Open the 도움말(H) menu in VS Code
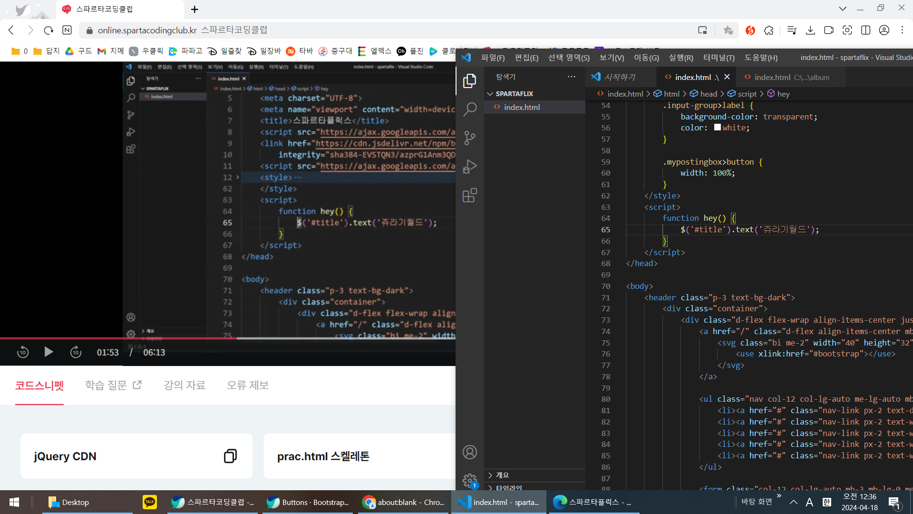The width and height of the screenshot is (913, 514). 761,58
